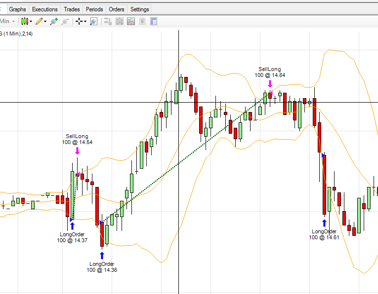Open the data table icon in toolbar

click(154, 21)
